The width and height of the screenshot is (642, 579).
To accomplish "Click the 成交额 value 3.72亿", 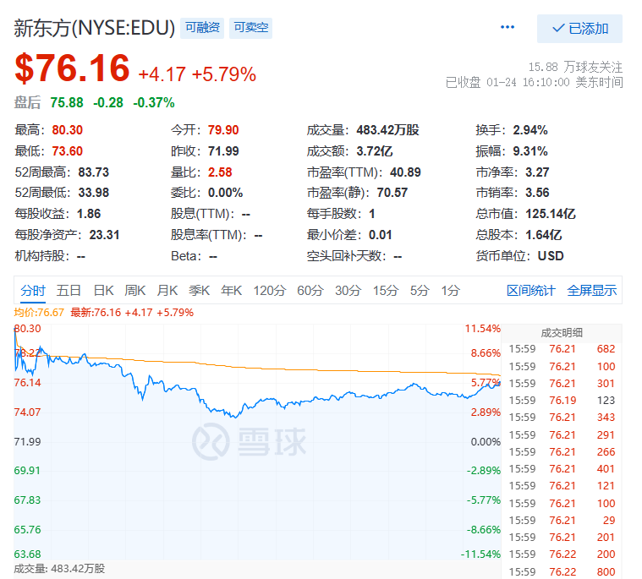I will pyautogui.click(x=374, y=151).
